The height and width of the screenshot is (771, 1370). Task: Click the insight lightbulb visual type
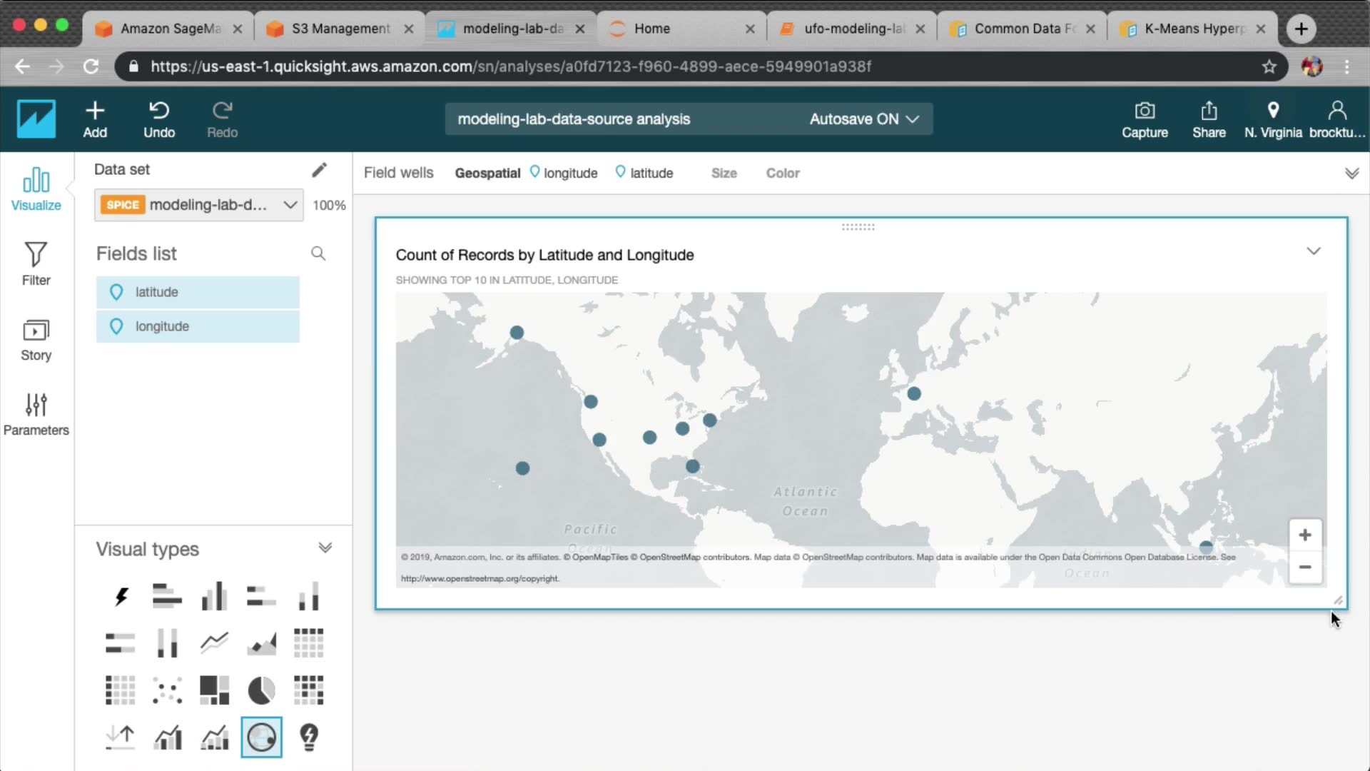(x=308, y=737)
